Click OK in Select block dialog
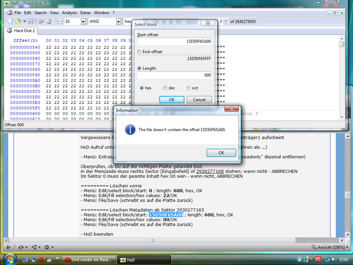The image size is (353, 265). pos(172,100)
